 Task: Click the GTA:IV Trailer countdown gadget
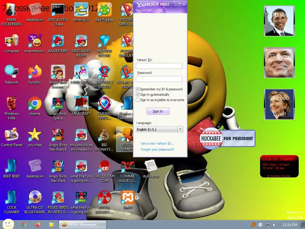click(279, 166)
